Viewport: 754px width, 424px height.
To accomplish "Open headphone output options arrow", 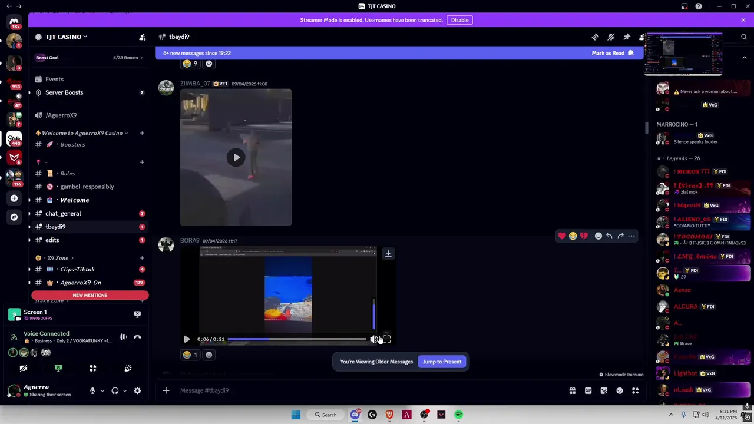I will [x=124, y=390].
